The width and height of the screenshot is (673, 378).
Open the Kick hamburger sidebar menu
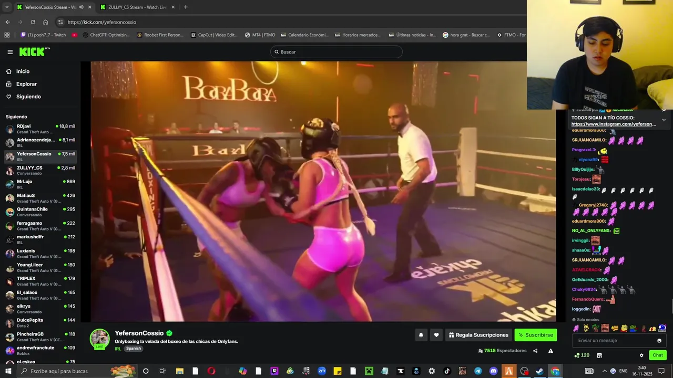point(10,52)
